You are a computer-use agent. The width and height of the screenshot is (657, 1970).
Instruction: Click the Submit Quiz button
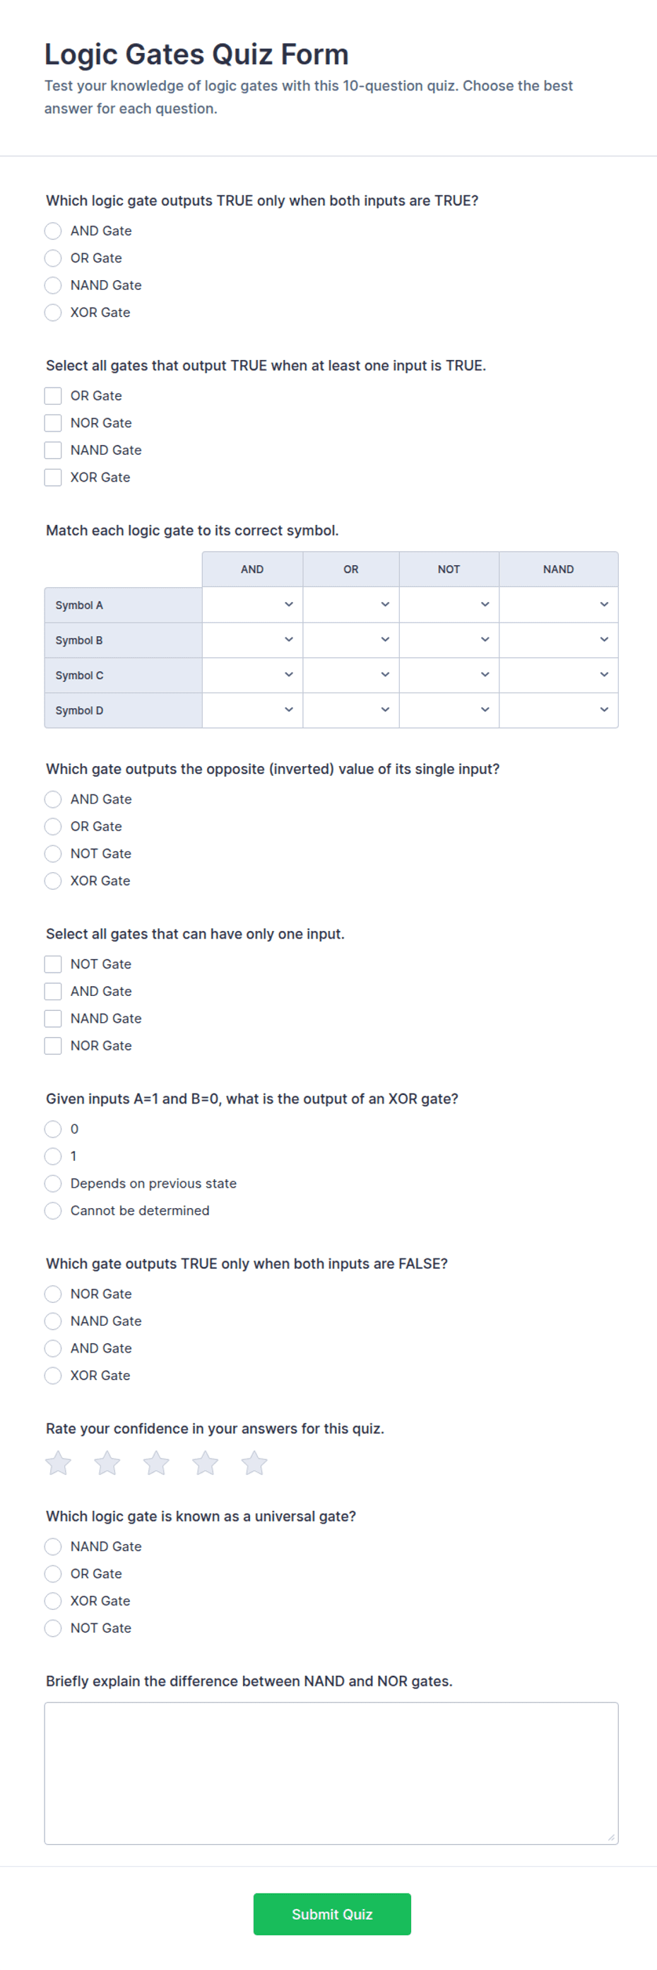tap(331, 1914)
